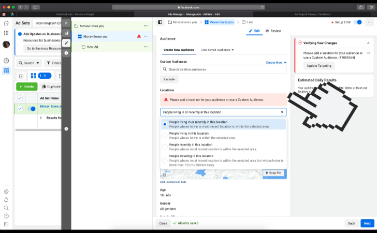The width and height of the screenshot is (377, 233).
Task: Open the all tools grid icon
Action: point(6,33)
